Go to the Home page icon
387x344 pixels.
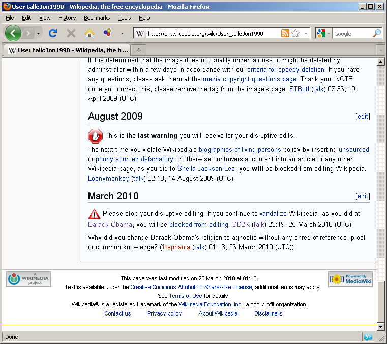(90, 33)
